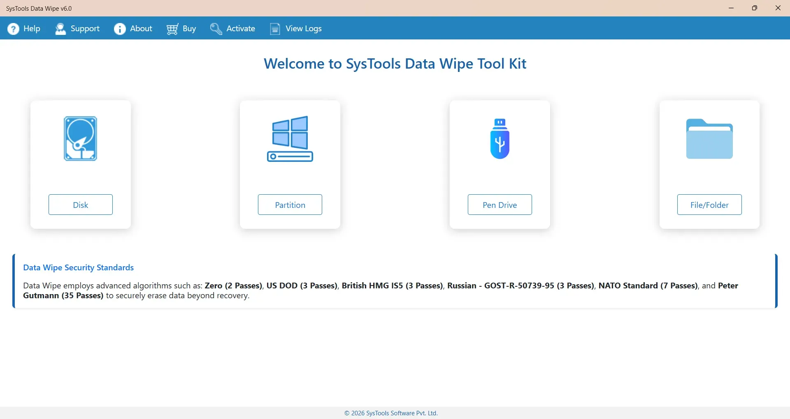Select the hard disk drive icon
Viewport: 790px width, 419px height.
point(81,138)
